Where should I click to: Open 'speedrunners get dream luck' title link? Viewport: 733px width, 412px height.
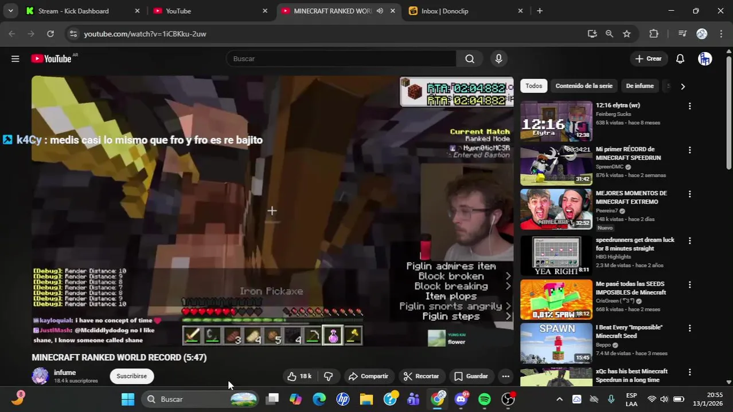(x=635, y=244)
